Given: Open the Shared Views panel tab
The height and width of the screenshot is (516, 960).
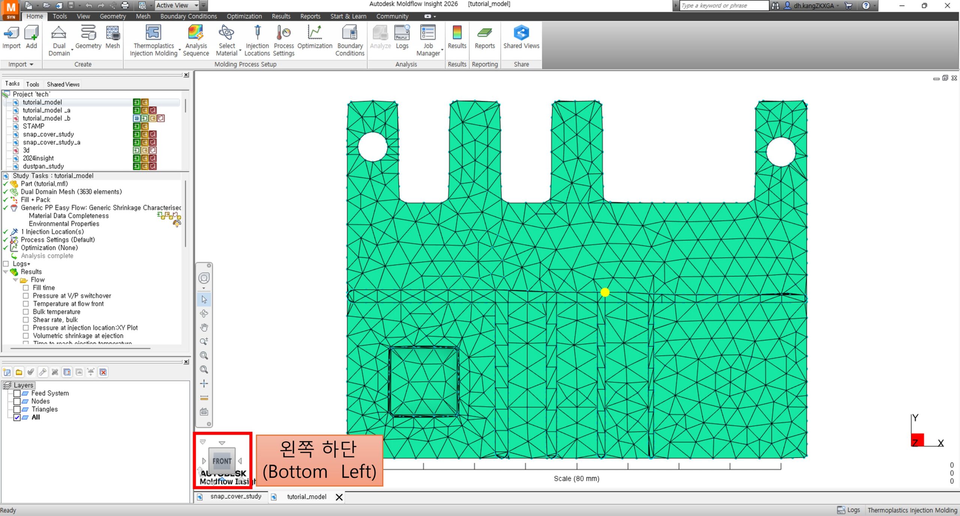Looking at the screenshot, I should (x=63, y=84).
